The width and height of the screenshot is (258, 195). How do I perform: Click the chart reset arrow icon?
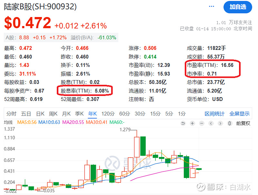point(183,123)
